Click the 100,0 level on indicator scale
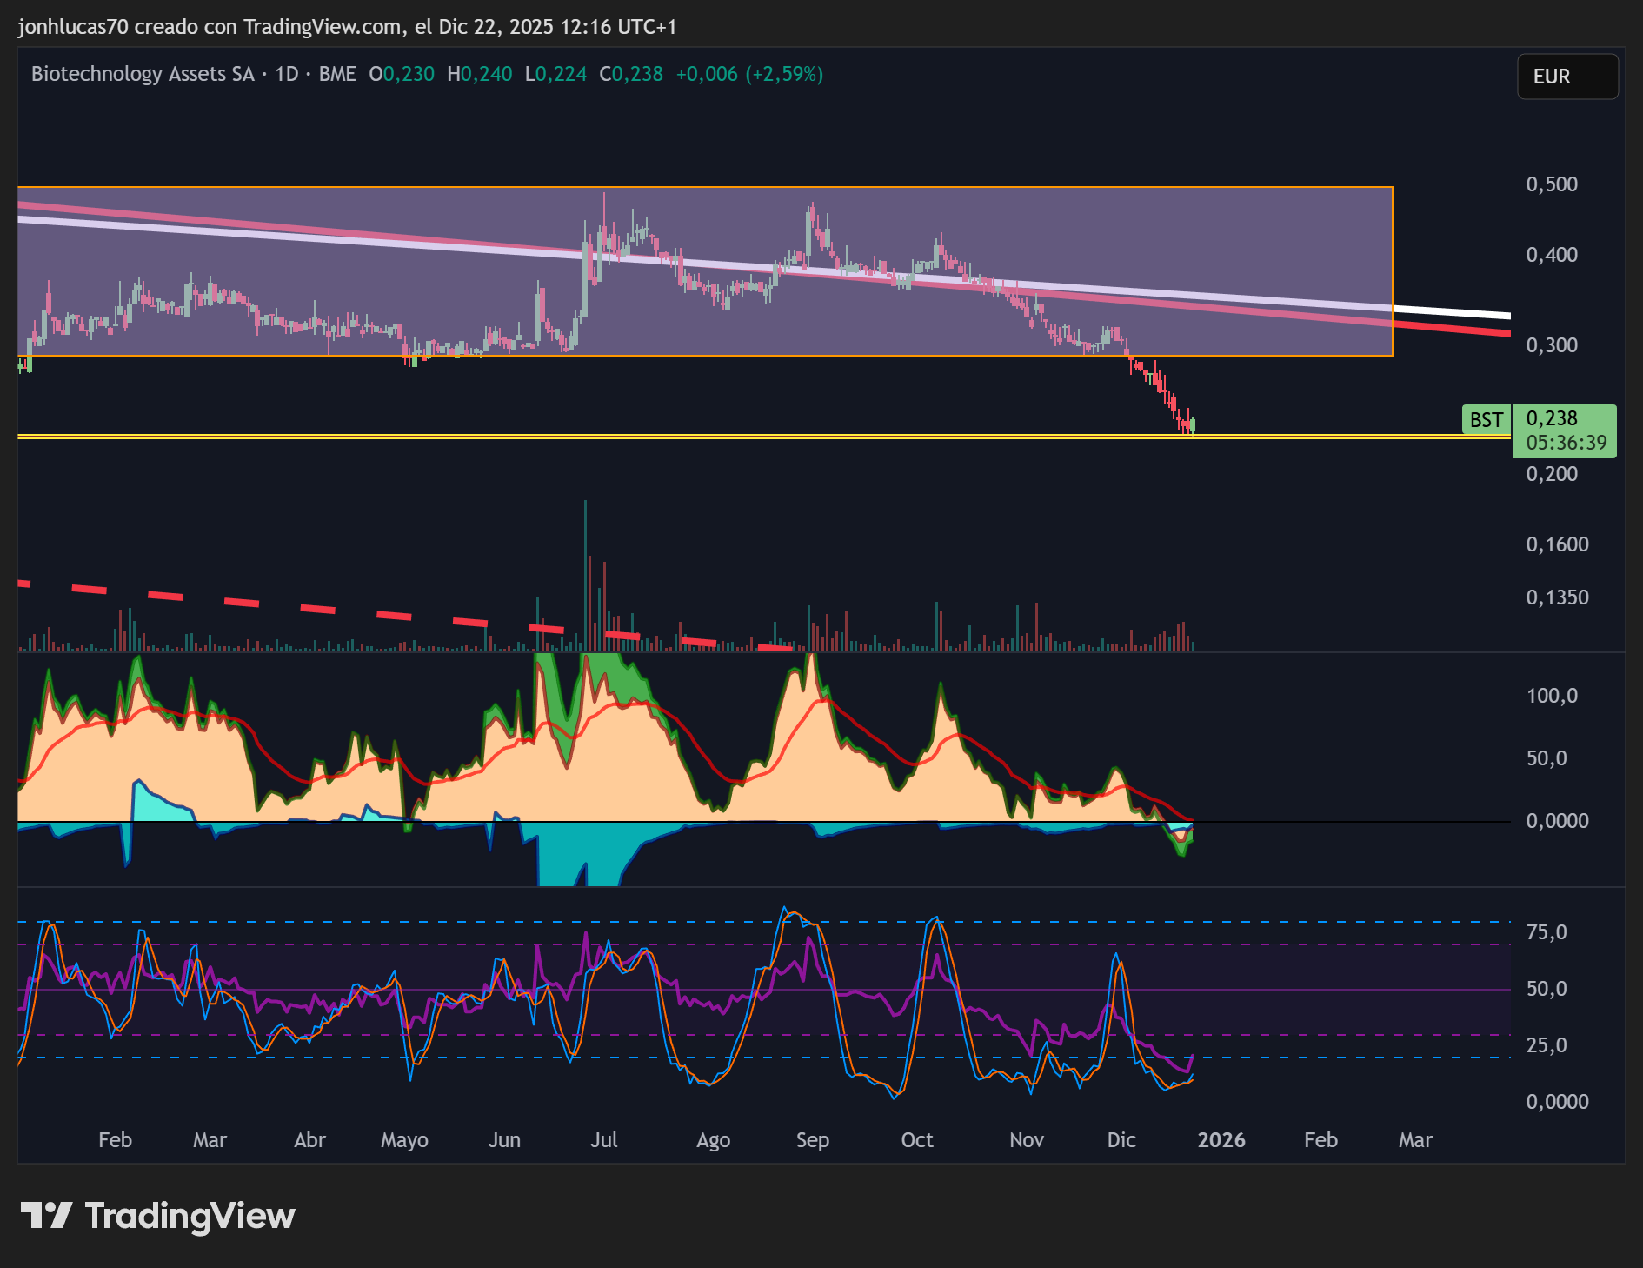1643x1268 pixels. click(x=1552, y=696)
